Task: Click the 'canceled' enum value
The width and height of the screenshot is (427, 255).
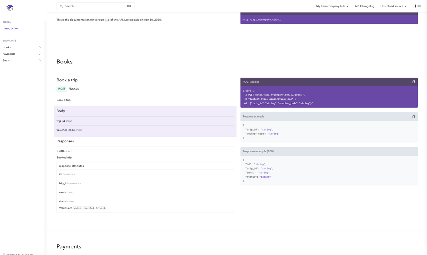Action: [x=89, y=208]
